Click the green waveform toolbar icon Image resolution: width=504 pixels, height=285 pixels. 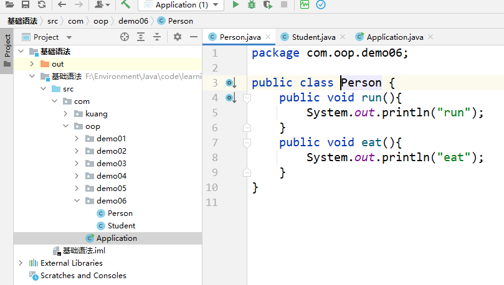coord(305,4)
